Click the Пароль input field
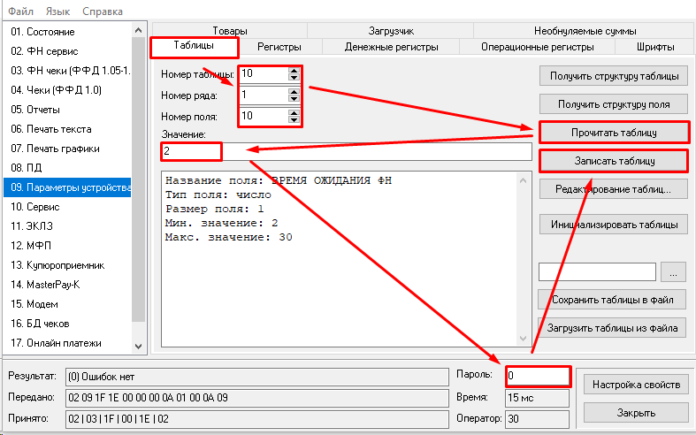Screen dimensions: 696x435 coord(538,376)
